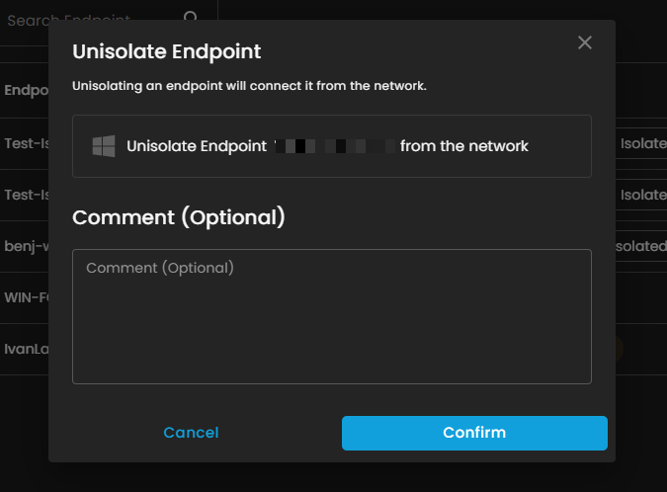Select the second Test-Is endpoint row
The height and width of the screenshot is (492, 667).
click(26, 195)
